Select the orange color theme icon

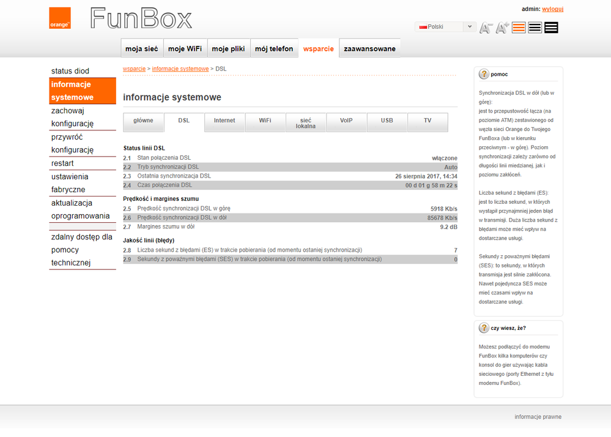pyautogui.click(x=519, y=28)
